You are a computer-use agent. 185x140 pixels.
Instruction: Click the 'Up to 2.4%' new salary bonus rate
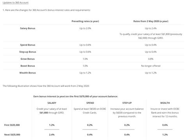[x=151, y=28]
